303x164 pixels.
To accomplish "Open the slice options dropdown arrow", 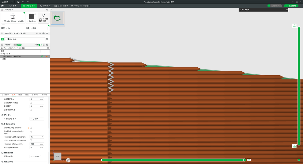I will [x=269, y=6].
